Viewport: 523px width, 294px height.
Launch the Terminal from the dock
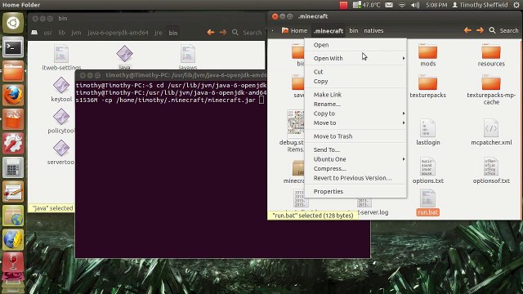[x=13, y=47]
